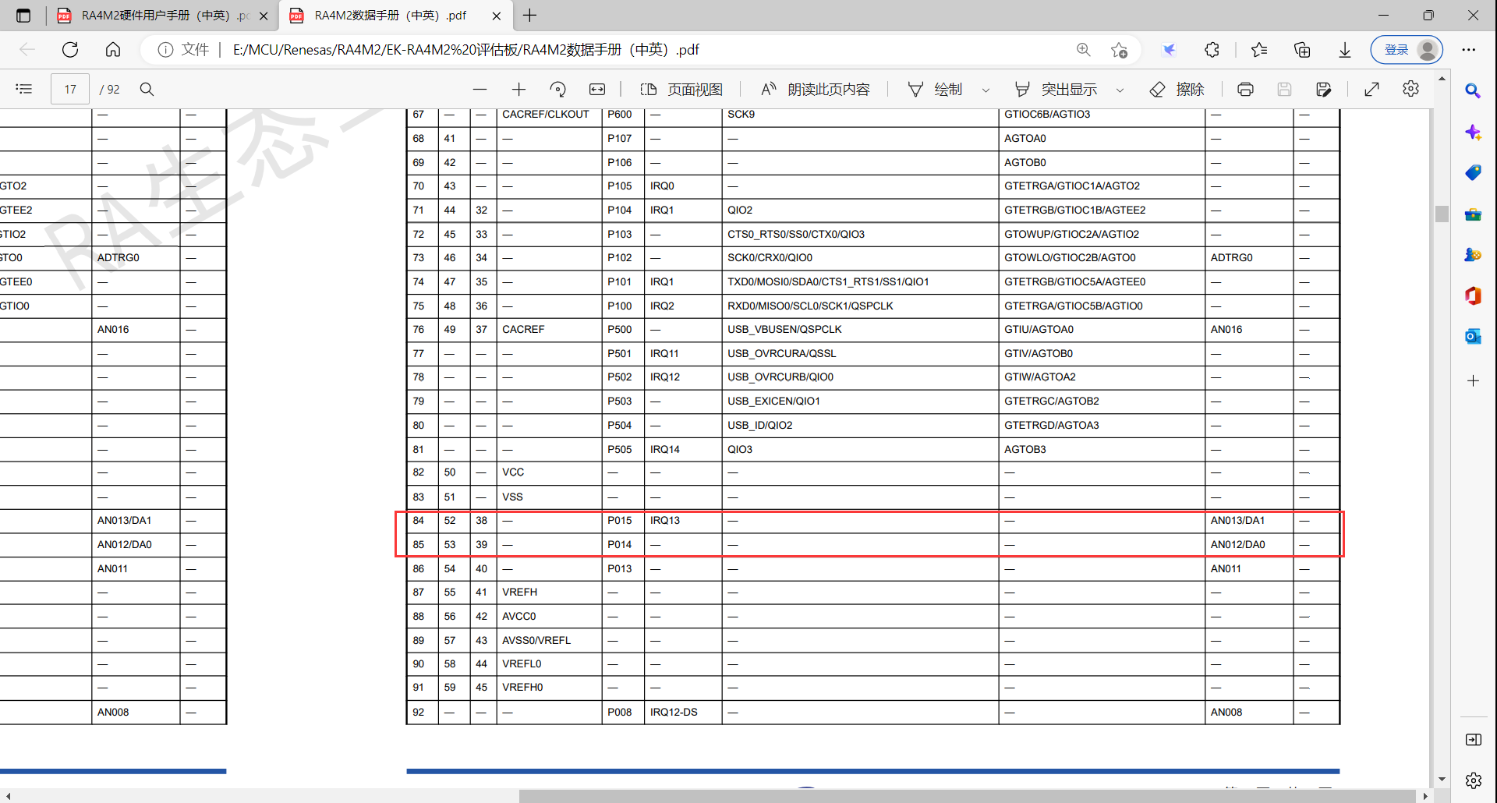Open the shopping tag sidebar icon
This screenshot has height=803, width=1497.
(1473, 172)
